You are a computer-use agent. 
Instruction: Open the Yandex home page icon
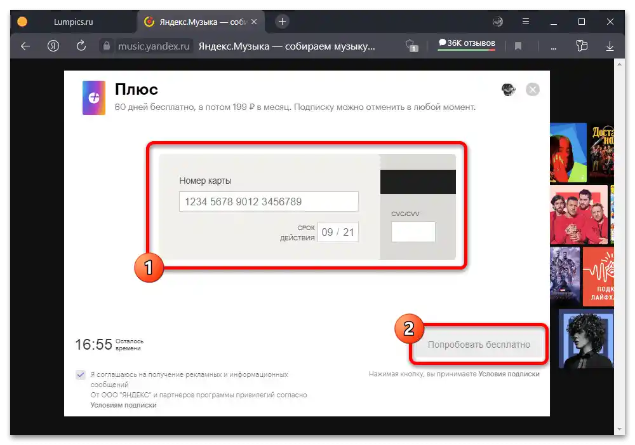coord(53,46)
